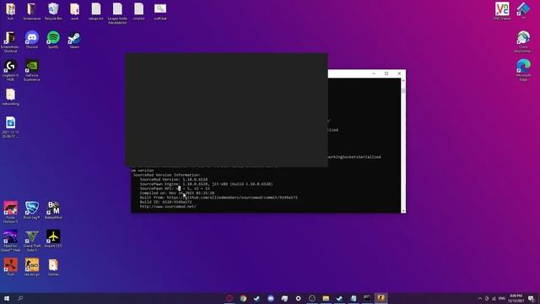
Task: Launch the Steam desktop shortcut
Action: 74,40
